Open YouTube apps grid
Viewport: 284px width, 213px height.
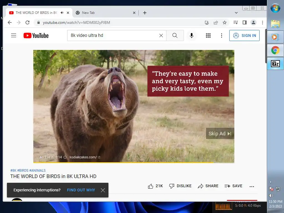(x=208, y=35)
